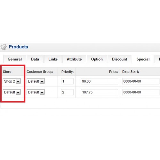Click the partially visible tab after Special
The width and height of the screenshot is (160, 160).
(x=158, y=59)
